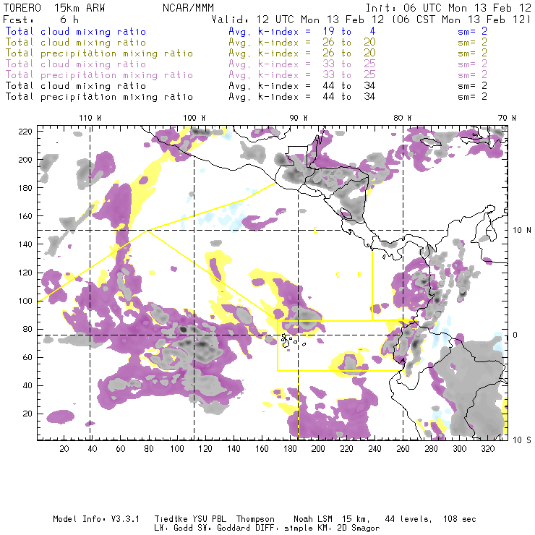Click the '80' label on vertical axis
The width and height of the screenshot is (535, 535).
(x=27, y=329)
